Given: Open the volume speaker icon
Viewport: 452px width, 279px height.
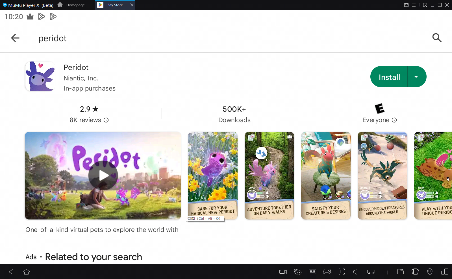Looking at the screenshot, I should 357,272.
